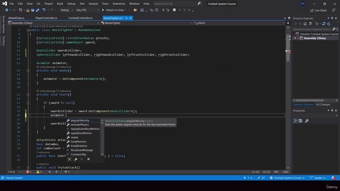Click the split editor plus icon
The height and width of the screenshot is (191, 340).
pyautogui.click(x=288, y=23)
